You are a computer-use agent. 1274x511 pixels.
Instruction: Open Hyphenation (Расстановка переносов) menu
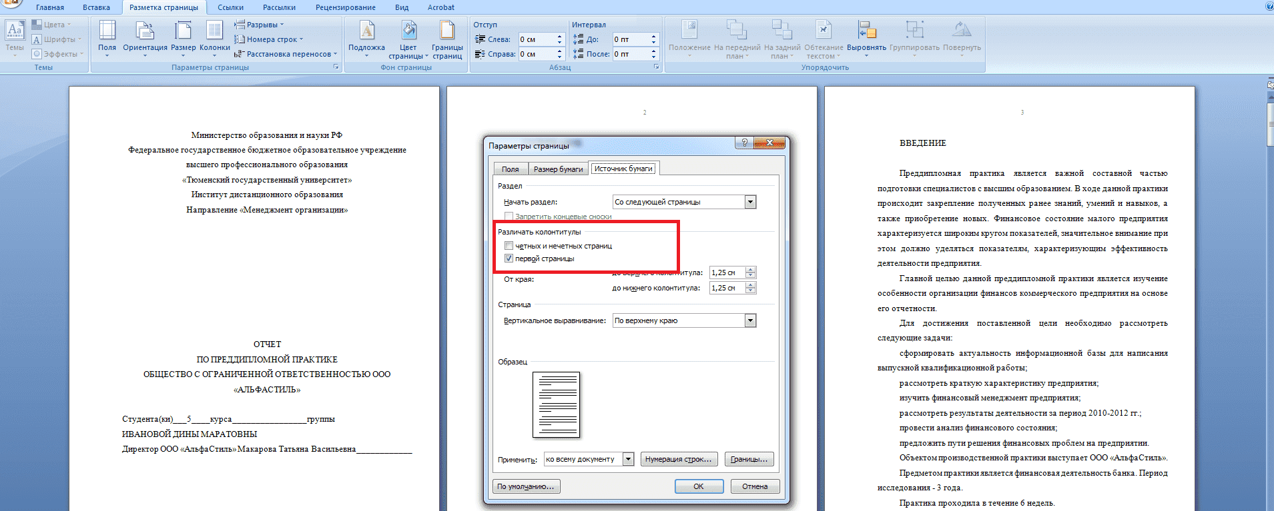286,54
